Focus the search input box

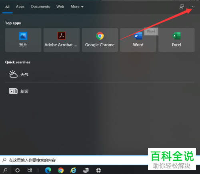click(x=74, y=160)
